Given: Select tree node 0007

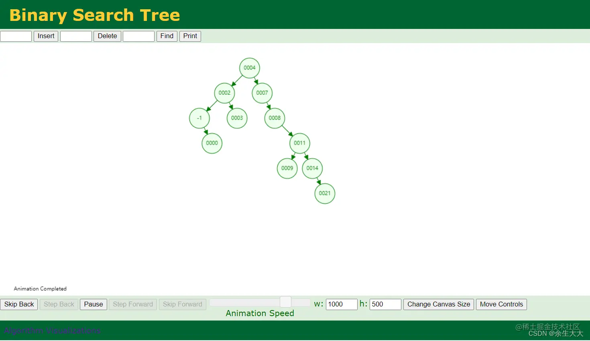Looking at the screenshot, I should 262,93.
